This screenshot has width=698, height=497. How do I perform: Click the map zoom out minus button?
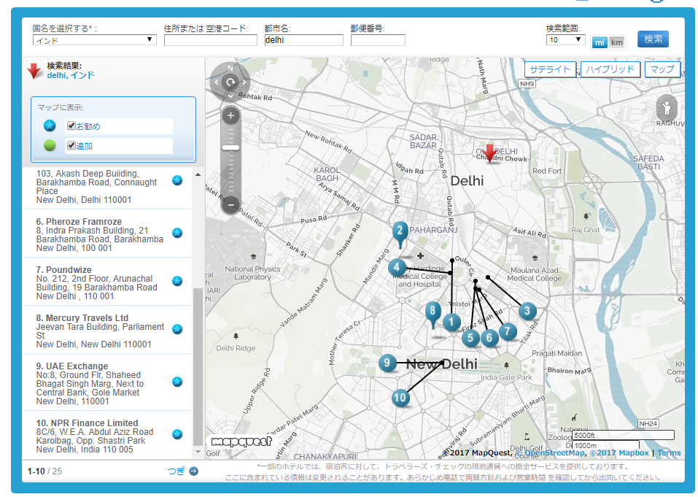point(230,205)
